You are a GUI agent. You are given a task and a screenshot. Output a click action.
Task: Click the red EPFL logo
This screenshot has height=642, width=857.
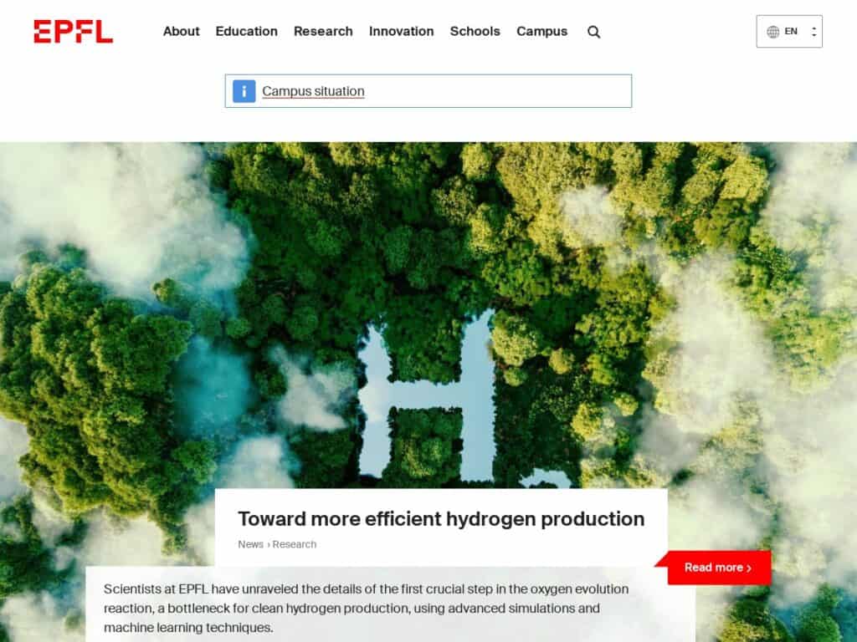point(74,31)
